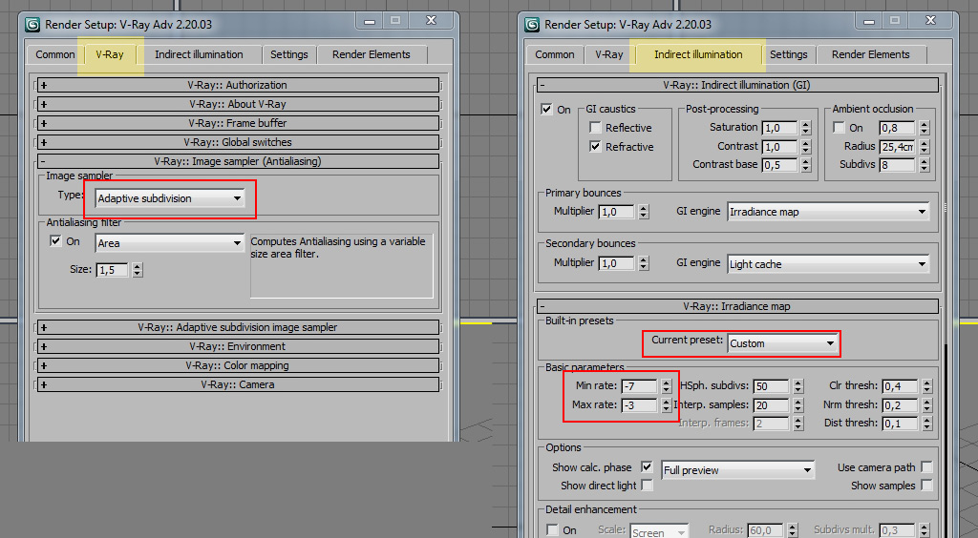This screenshot has height=538, width=978.
Task: Expand the V-Ray:: Frame buffer rollout
Action: tap(238, 123)
